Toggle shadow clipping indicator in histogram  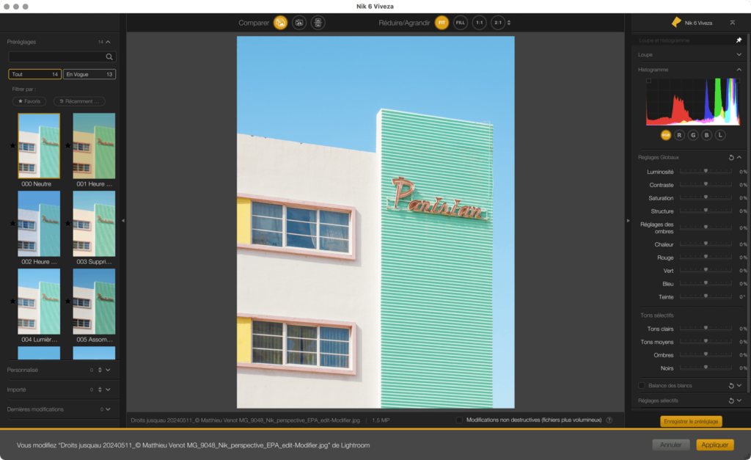[x=649, y=81]
